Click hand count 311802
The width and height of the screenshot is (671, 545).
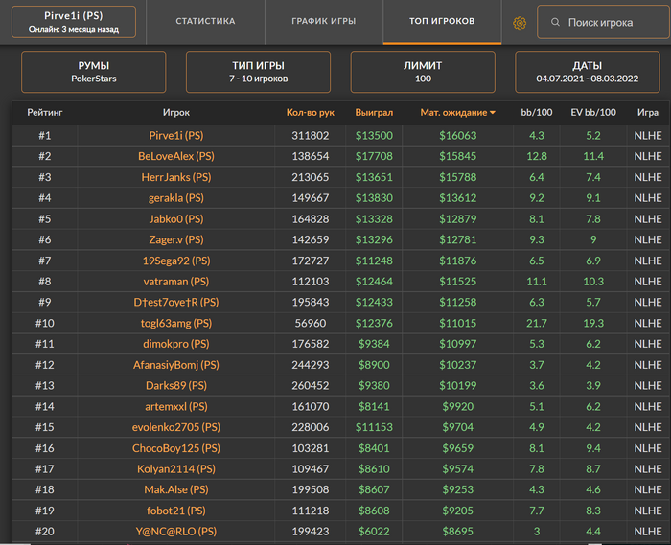311,135
